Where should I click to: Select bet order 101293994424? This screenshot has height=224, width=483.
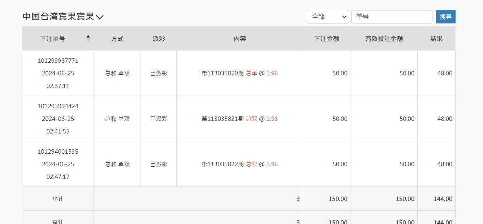pyautogui.click(x=58, y=106)
